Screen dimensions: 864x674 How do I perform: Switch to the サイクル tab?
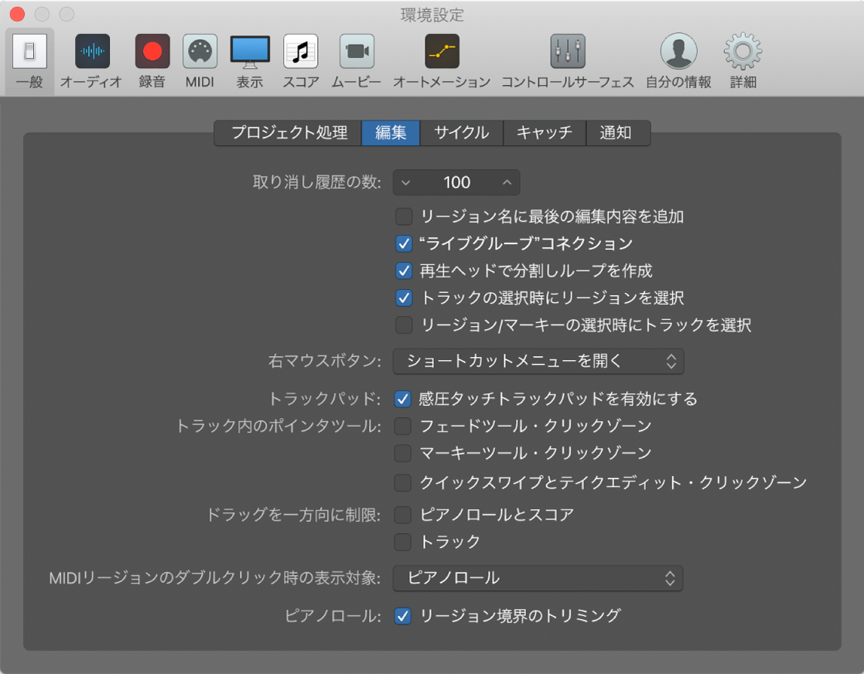(x=461, y=132)
